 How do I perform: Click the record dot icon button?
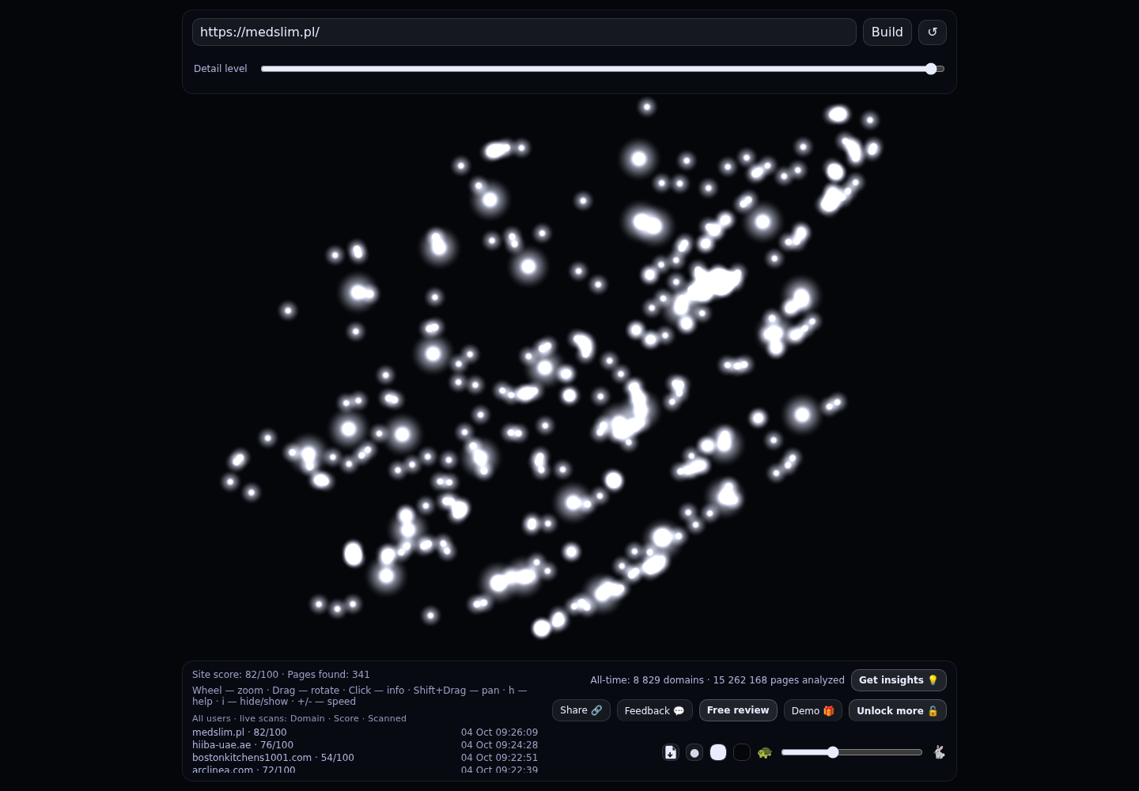[x=694, y=752]
